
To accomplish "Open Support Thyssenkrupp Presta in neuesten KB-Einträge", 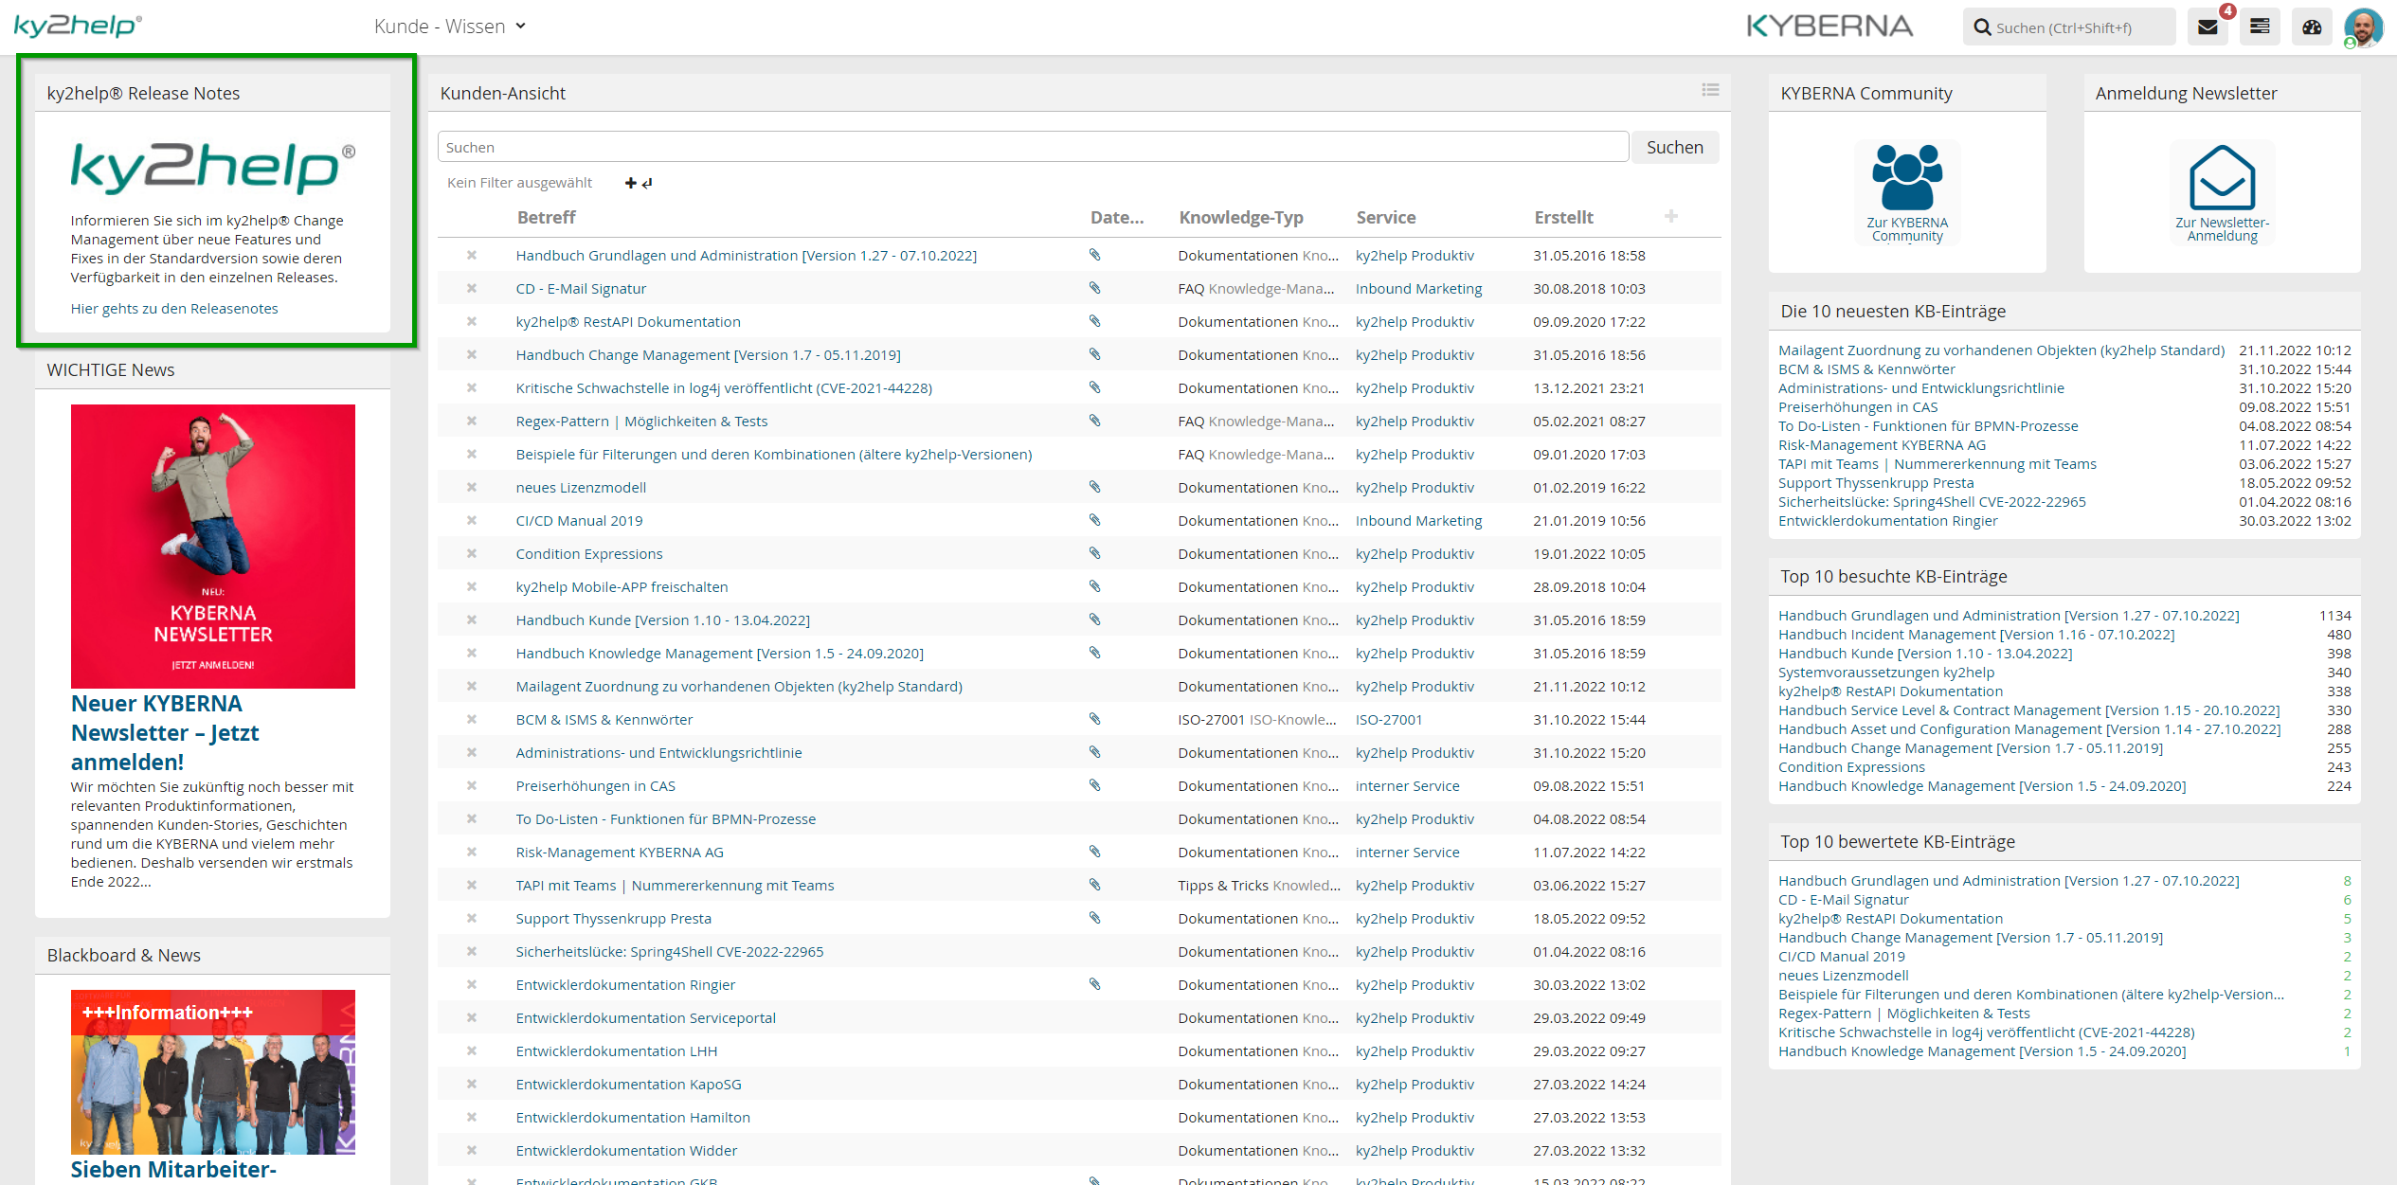I will click(1876, 482).
